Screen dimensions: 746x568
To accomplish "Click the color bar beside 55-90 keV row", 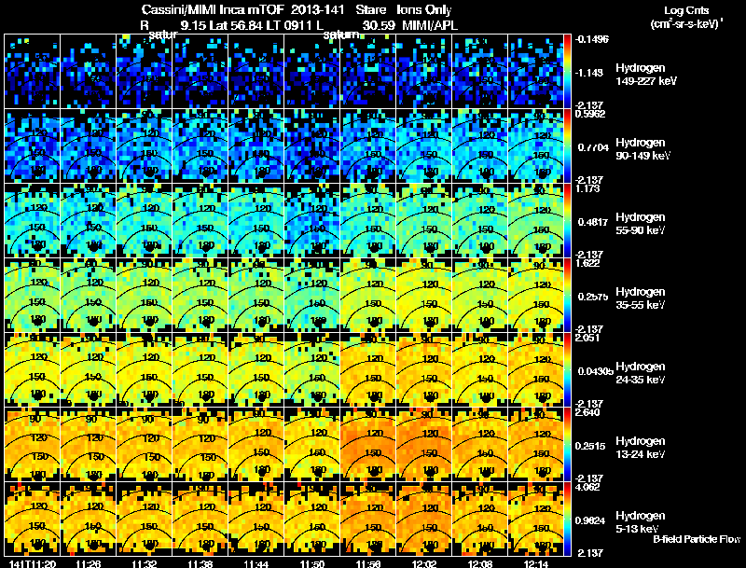I will click(x=567, y=220).
